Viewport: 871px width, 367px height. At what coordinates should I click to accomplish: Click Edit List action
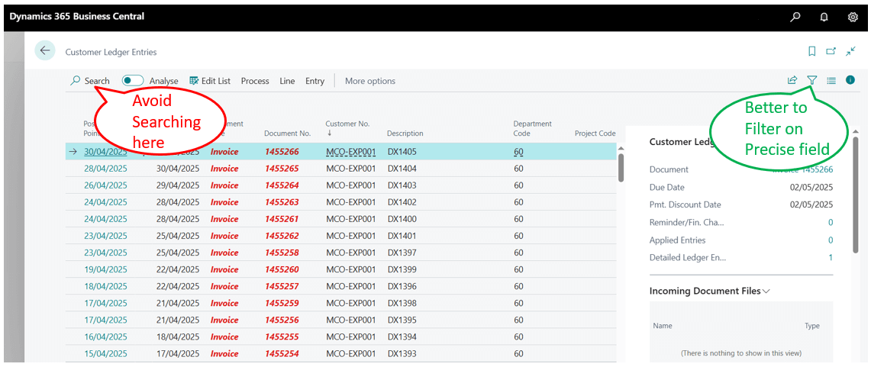210,81
